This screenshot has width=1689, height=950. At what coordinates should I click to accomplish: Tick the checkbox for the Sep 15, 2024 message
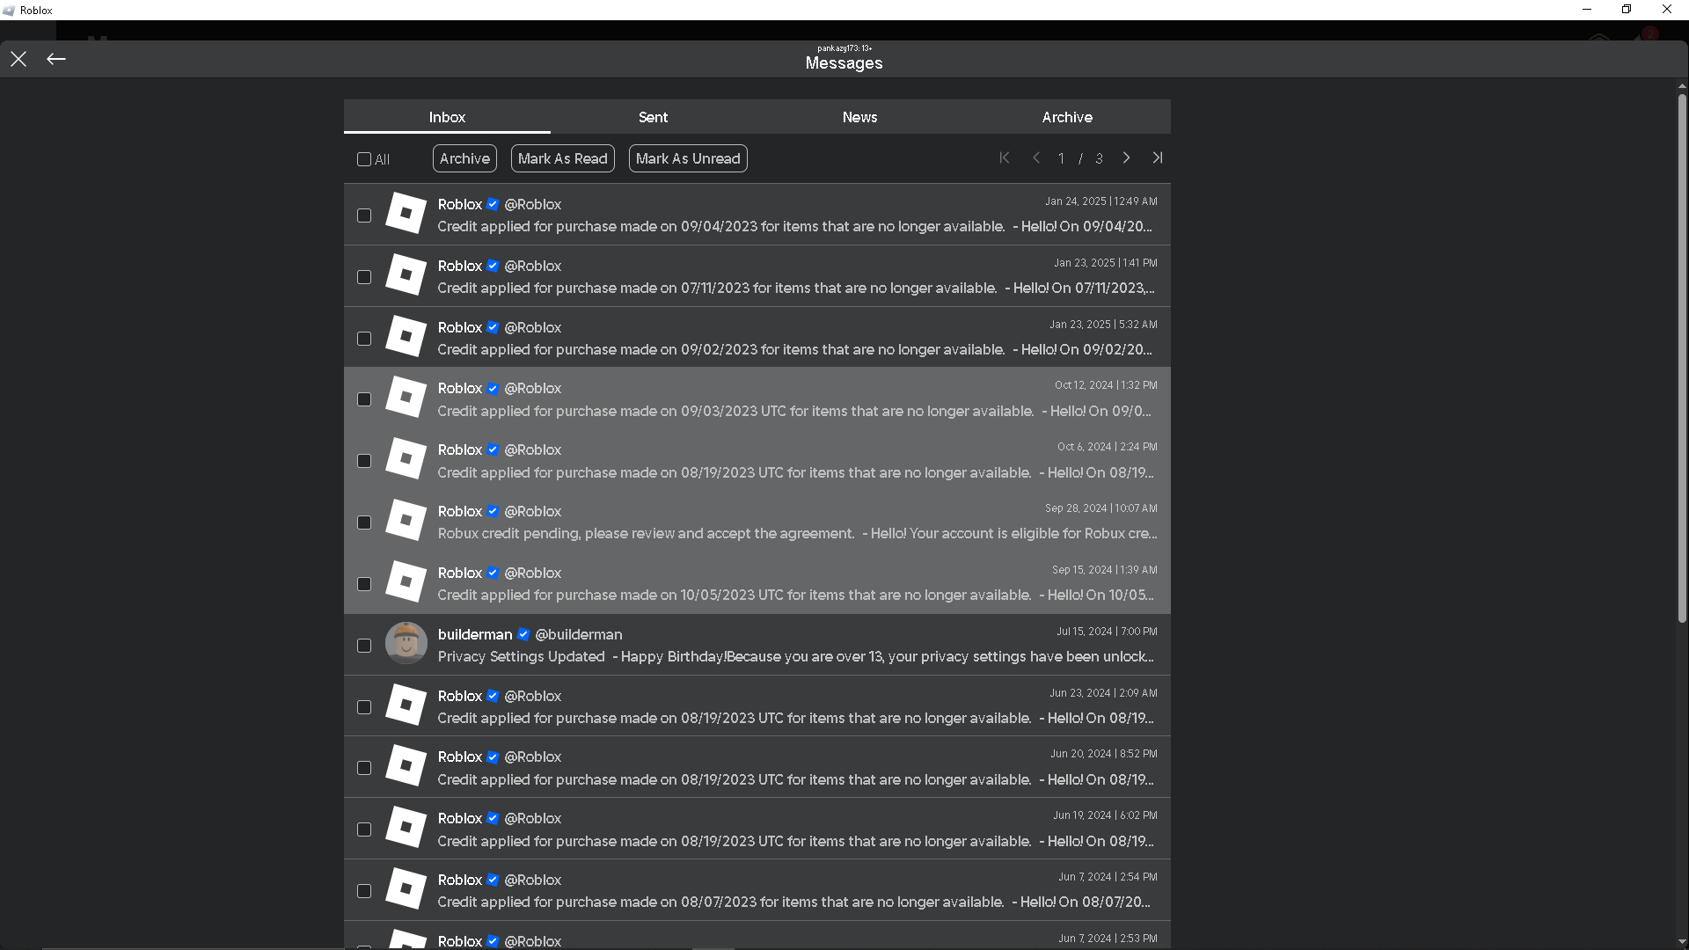coord(364,584)
